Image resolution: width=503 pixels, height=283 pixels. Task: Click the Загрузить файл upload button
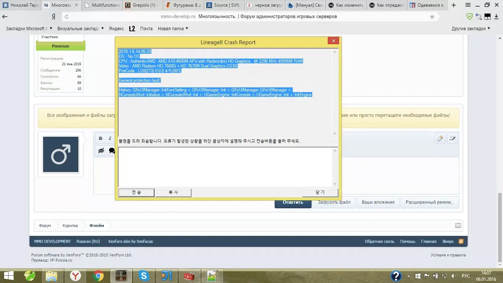[334, 202]
